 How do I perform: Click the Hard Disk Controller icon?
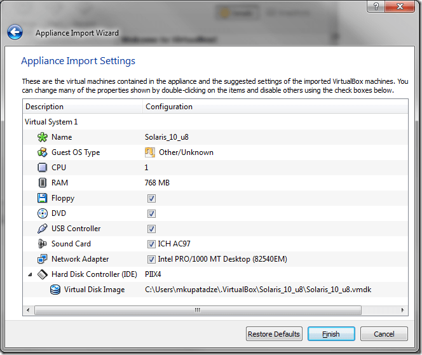point(42,274)
